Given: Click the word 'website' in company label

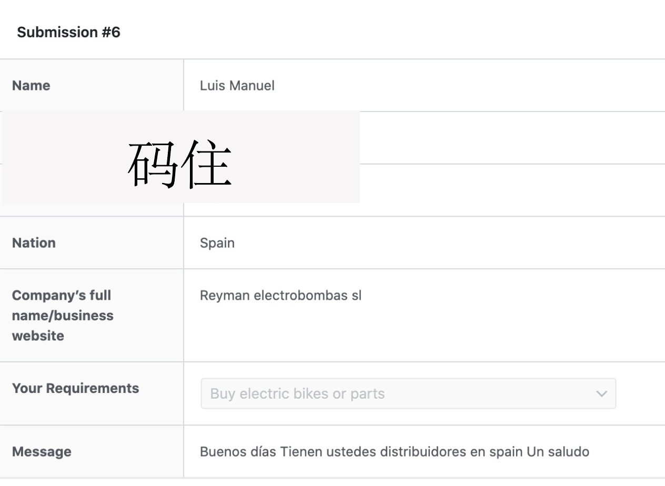Looking at the screenshot, I should click(38, 336).
